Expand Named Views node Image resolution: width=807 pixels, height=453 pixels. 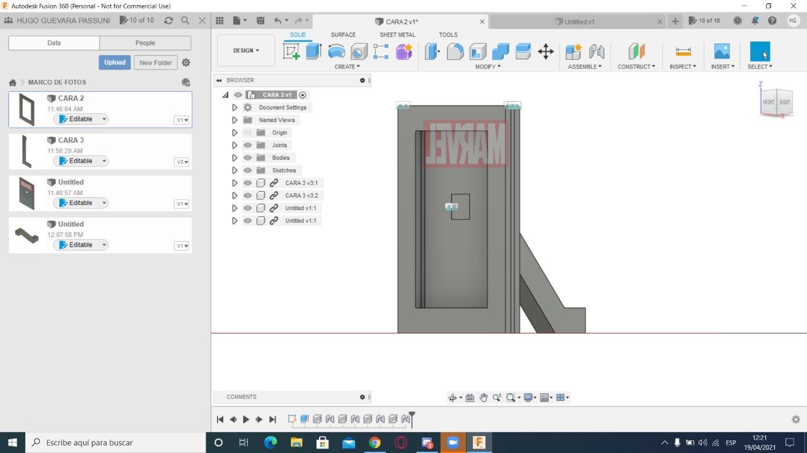(235, 120)
